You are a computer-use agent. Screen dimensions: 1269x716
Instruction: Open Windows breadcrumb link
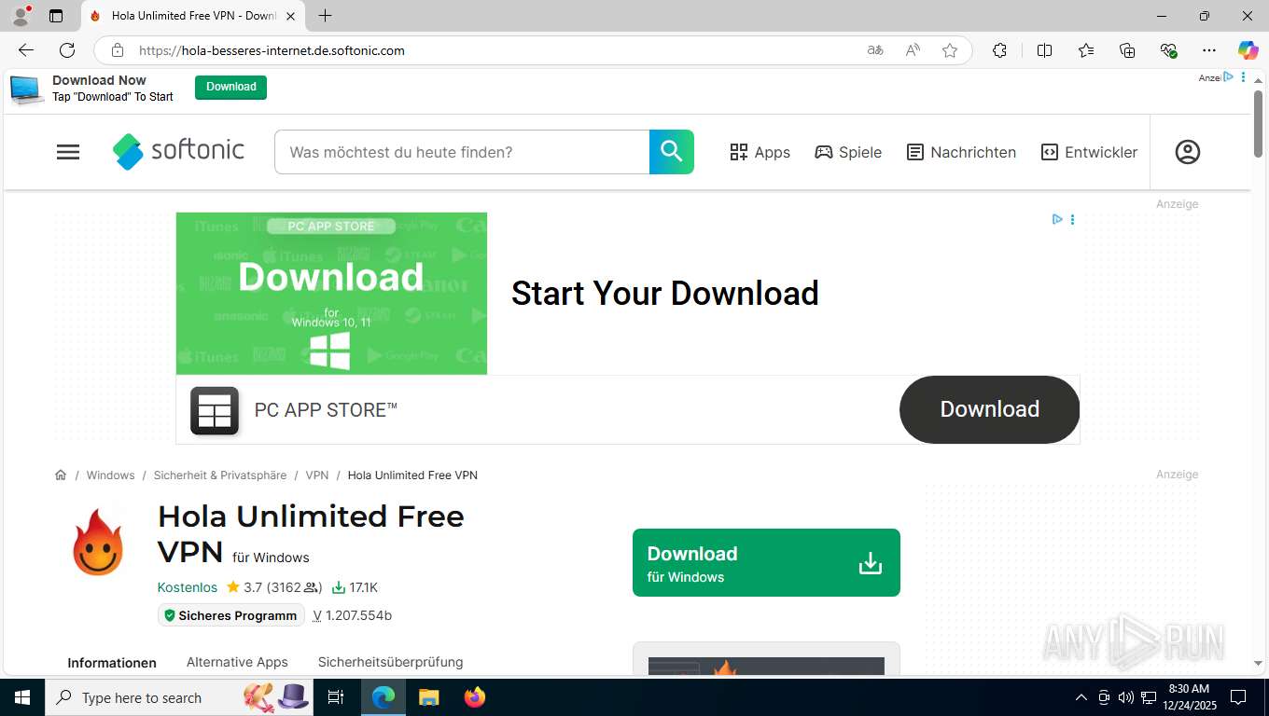click(x=110, y=475)
